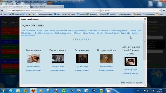The height and width of the screenshot is (93, 166).
Task: Close the Архив с шаблонами dialog
Action: pyautogui.click(x=145, y=19)
